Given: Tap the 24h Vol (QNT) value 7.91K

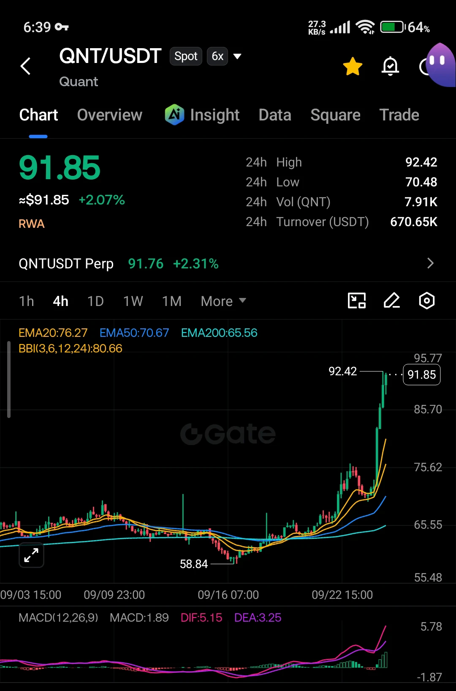Looking at the screenshot, I should coord(421,202).
